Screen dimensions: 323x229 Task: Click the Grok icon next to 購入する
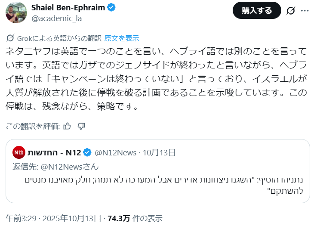click(x=291, y=11)
